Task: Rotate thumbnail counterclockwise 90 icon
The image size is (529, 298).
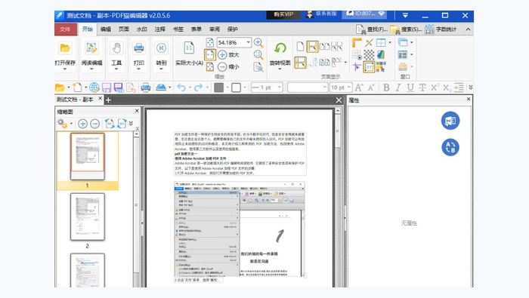Action: coord(110,124)
